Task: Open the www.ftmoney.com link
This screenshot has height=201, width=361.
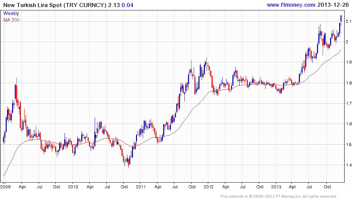Action: pos(291,5)
